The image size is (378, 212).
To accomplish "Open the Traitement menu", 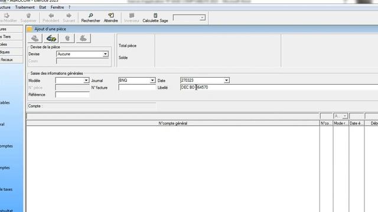I will tap(25, 7).
